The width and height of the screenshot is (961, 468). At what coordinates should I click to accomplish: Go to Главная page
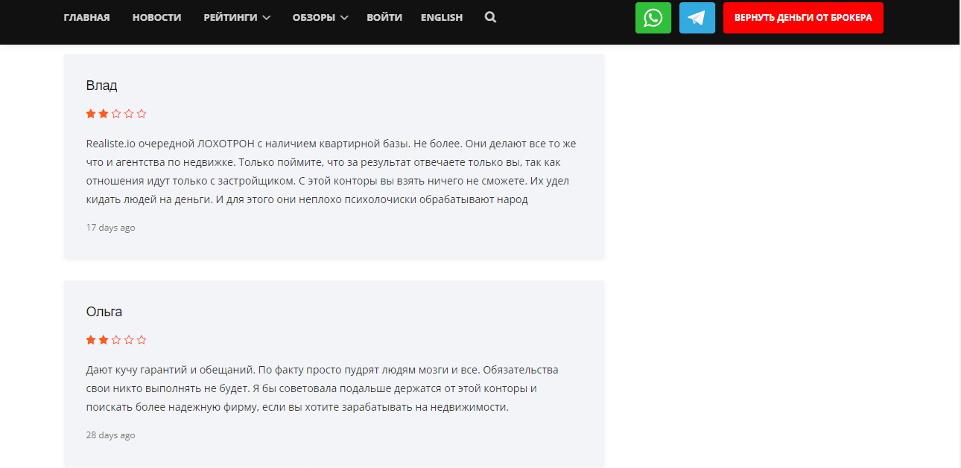[x=86, y=17]
